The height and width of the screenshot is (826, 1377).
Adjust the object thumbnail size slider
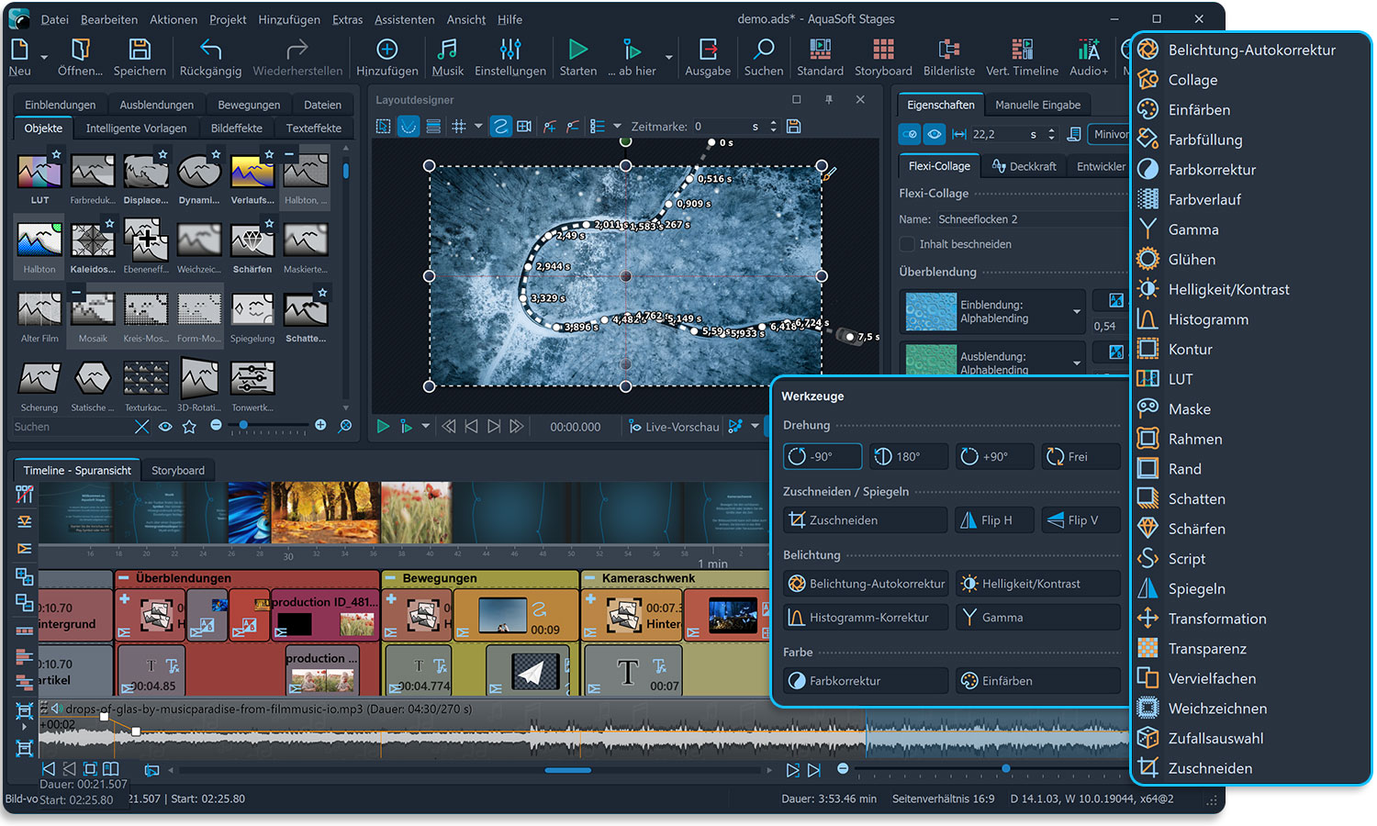[244, 426]
